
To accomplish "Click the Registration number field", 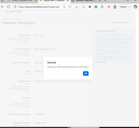I will [59, 123].
